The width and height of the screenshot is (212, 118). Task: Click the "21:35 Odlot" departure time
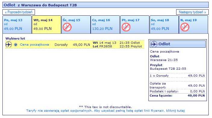pyautogui.click(x=130, y=43)
